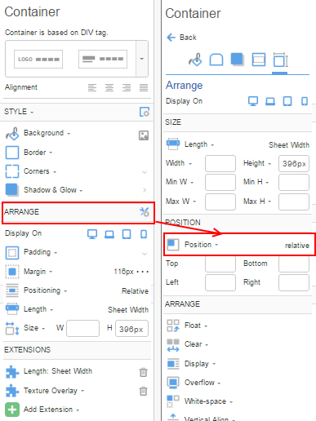This screenshot has height=421, width=316.
Task: Delete the Length: Sheet Width extension
Action: pyautogui.click(x=144, y=372)
